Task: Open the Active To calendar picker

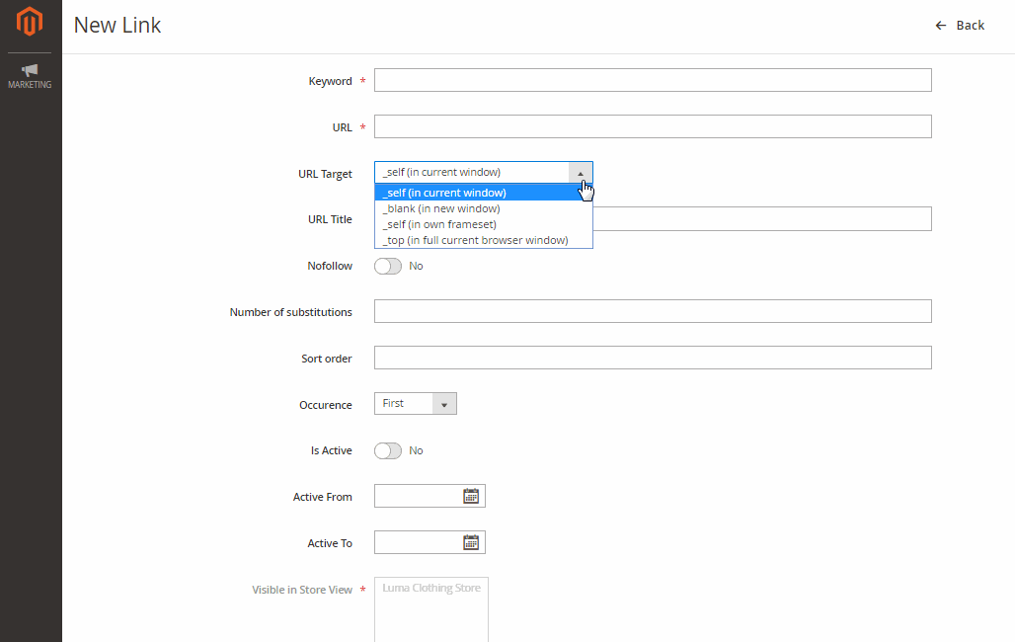Action: 471,543
